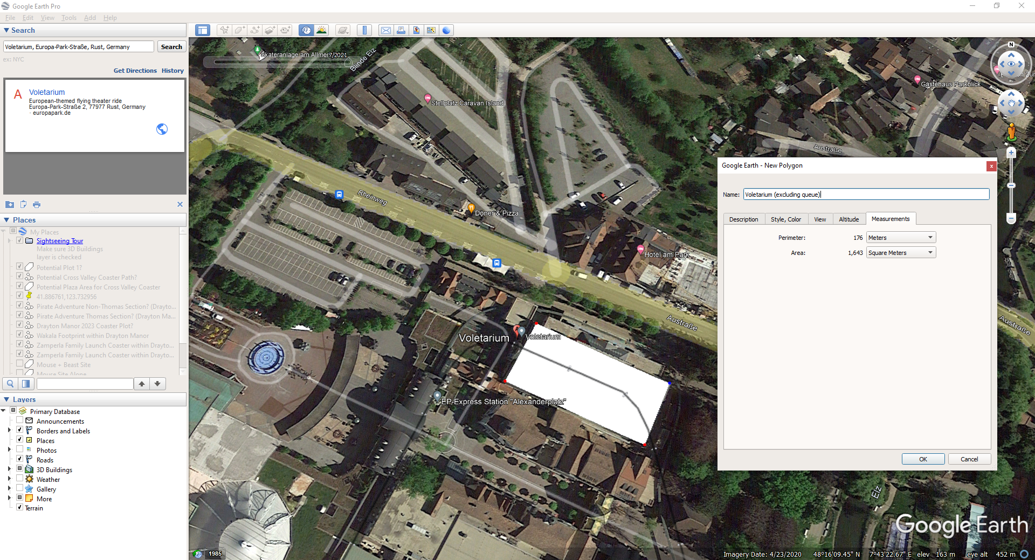Expand the Sightseeing Tour folder

[x=9, y=241]
